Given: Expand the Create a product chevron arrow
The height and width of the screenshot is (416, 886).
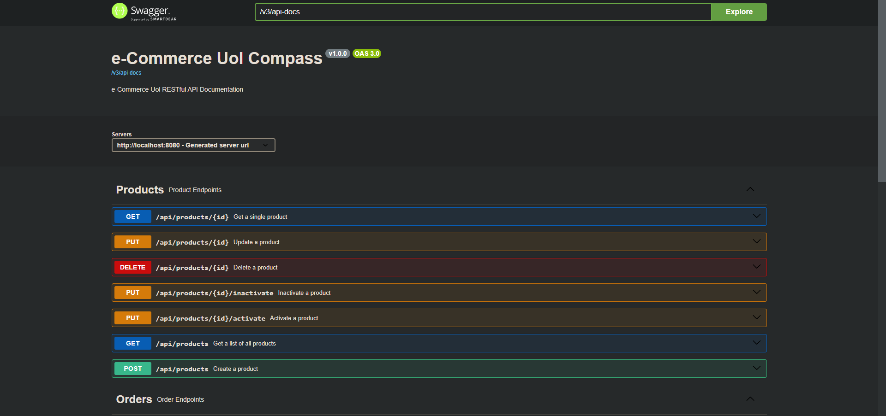Looking at the screenshot, I should point(756,368).
